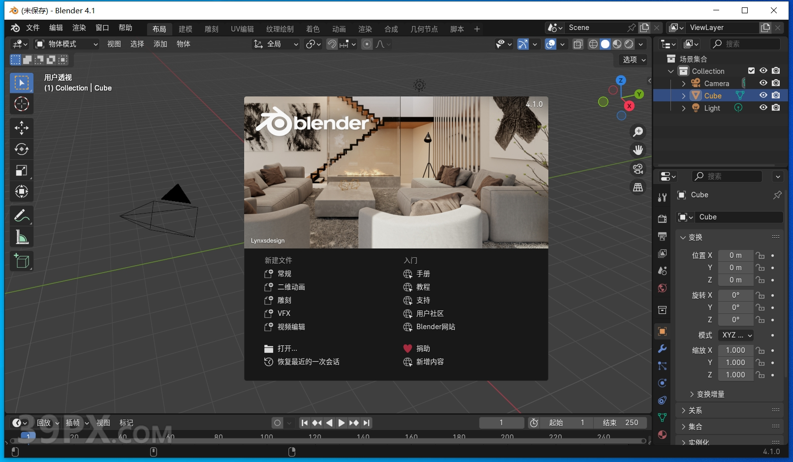
Task: Open World properties (globe icon)
Action: coord(662,288)
